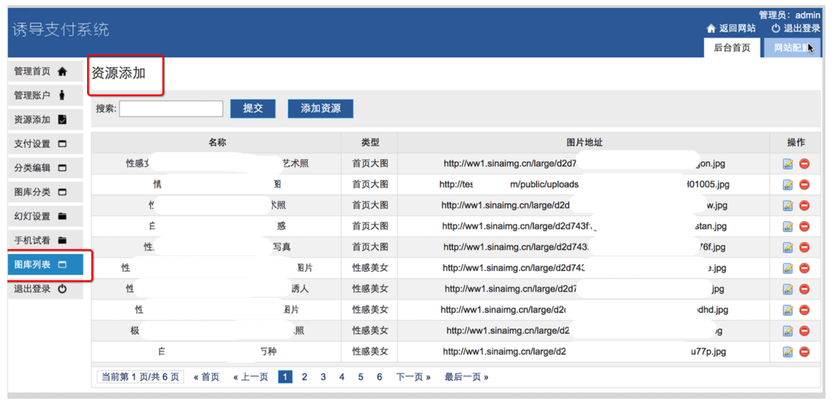Delete the row ending with stan.jpg
This screenshot has width=835, height=405.
804,226
